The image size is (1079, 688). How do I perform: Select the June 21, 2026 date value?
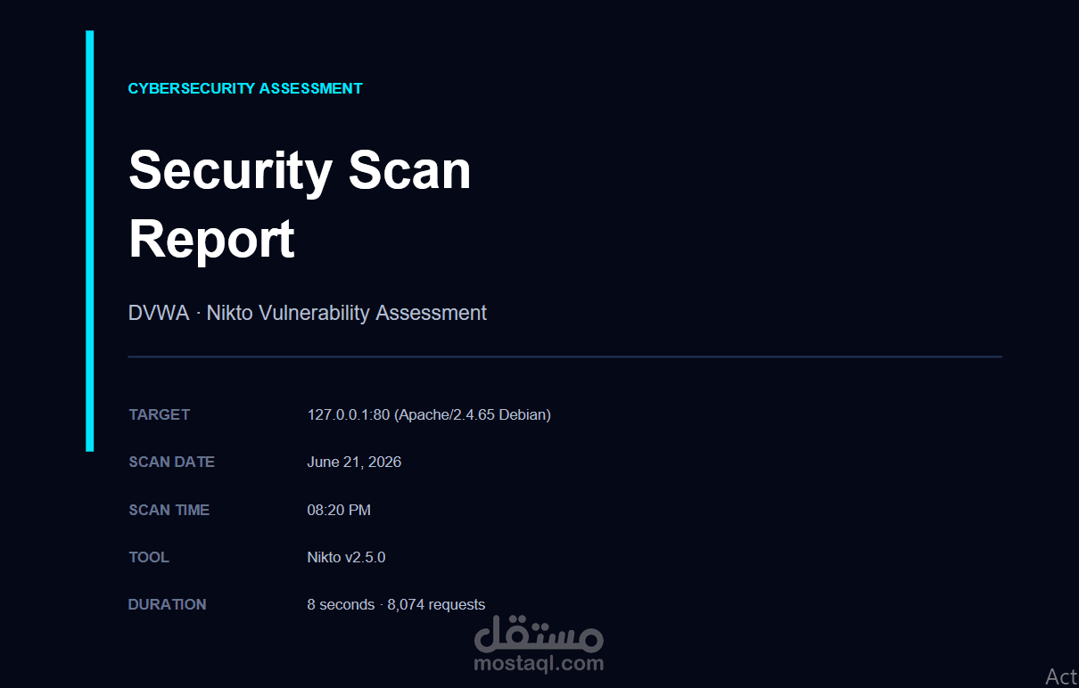354,462
